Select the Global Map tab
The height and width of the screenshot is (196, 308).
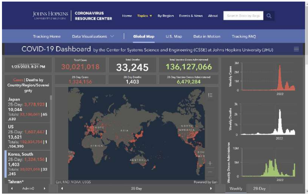[x=144, y=36]
